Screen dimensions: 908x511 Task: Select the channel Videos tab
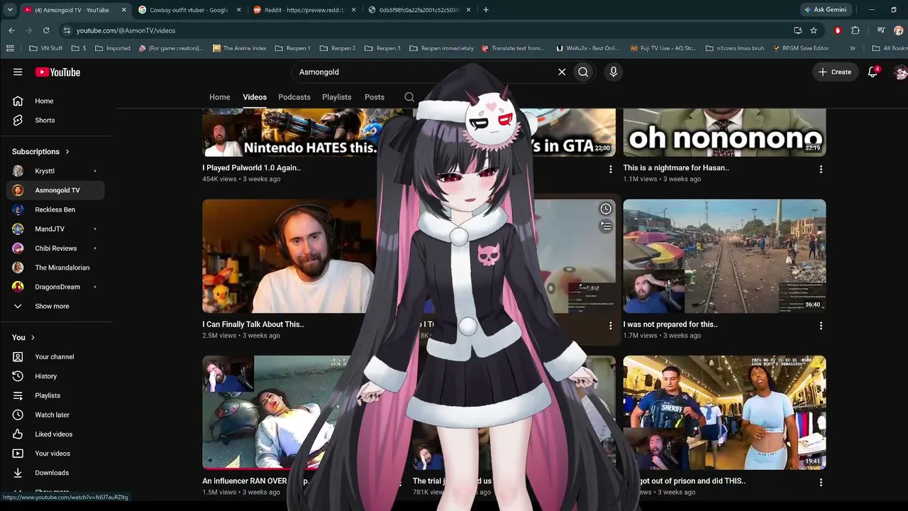point(255,97)
